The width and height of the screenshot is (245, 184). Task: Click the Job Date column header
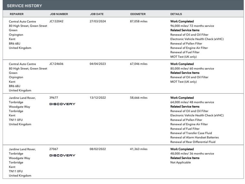[x=97, y=14]
